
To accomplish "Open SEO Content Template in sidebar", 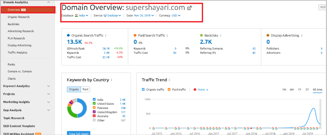I will coord(19,126).
